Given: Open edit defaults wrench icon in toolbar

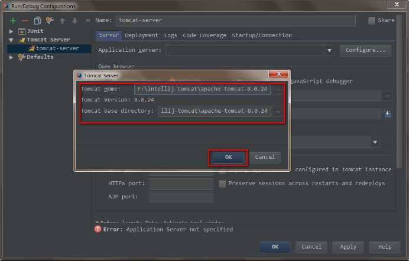Looking at the screenshot, I should click(50, 20).
